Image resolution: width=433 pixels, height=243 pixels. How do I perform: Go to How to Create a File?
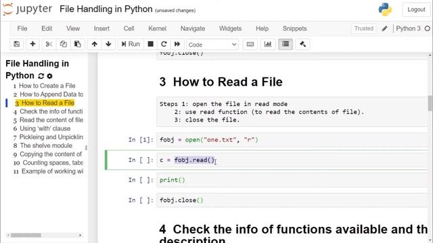tap(47, 86)
